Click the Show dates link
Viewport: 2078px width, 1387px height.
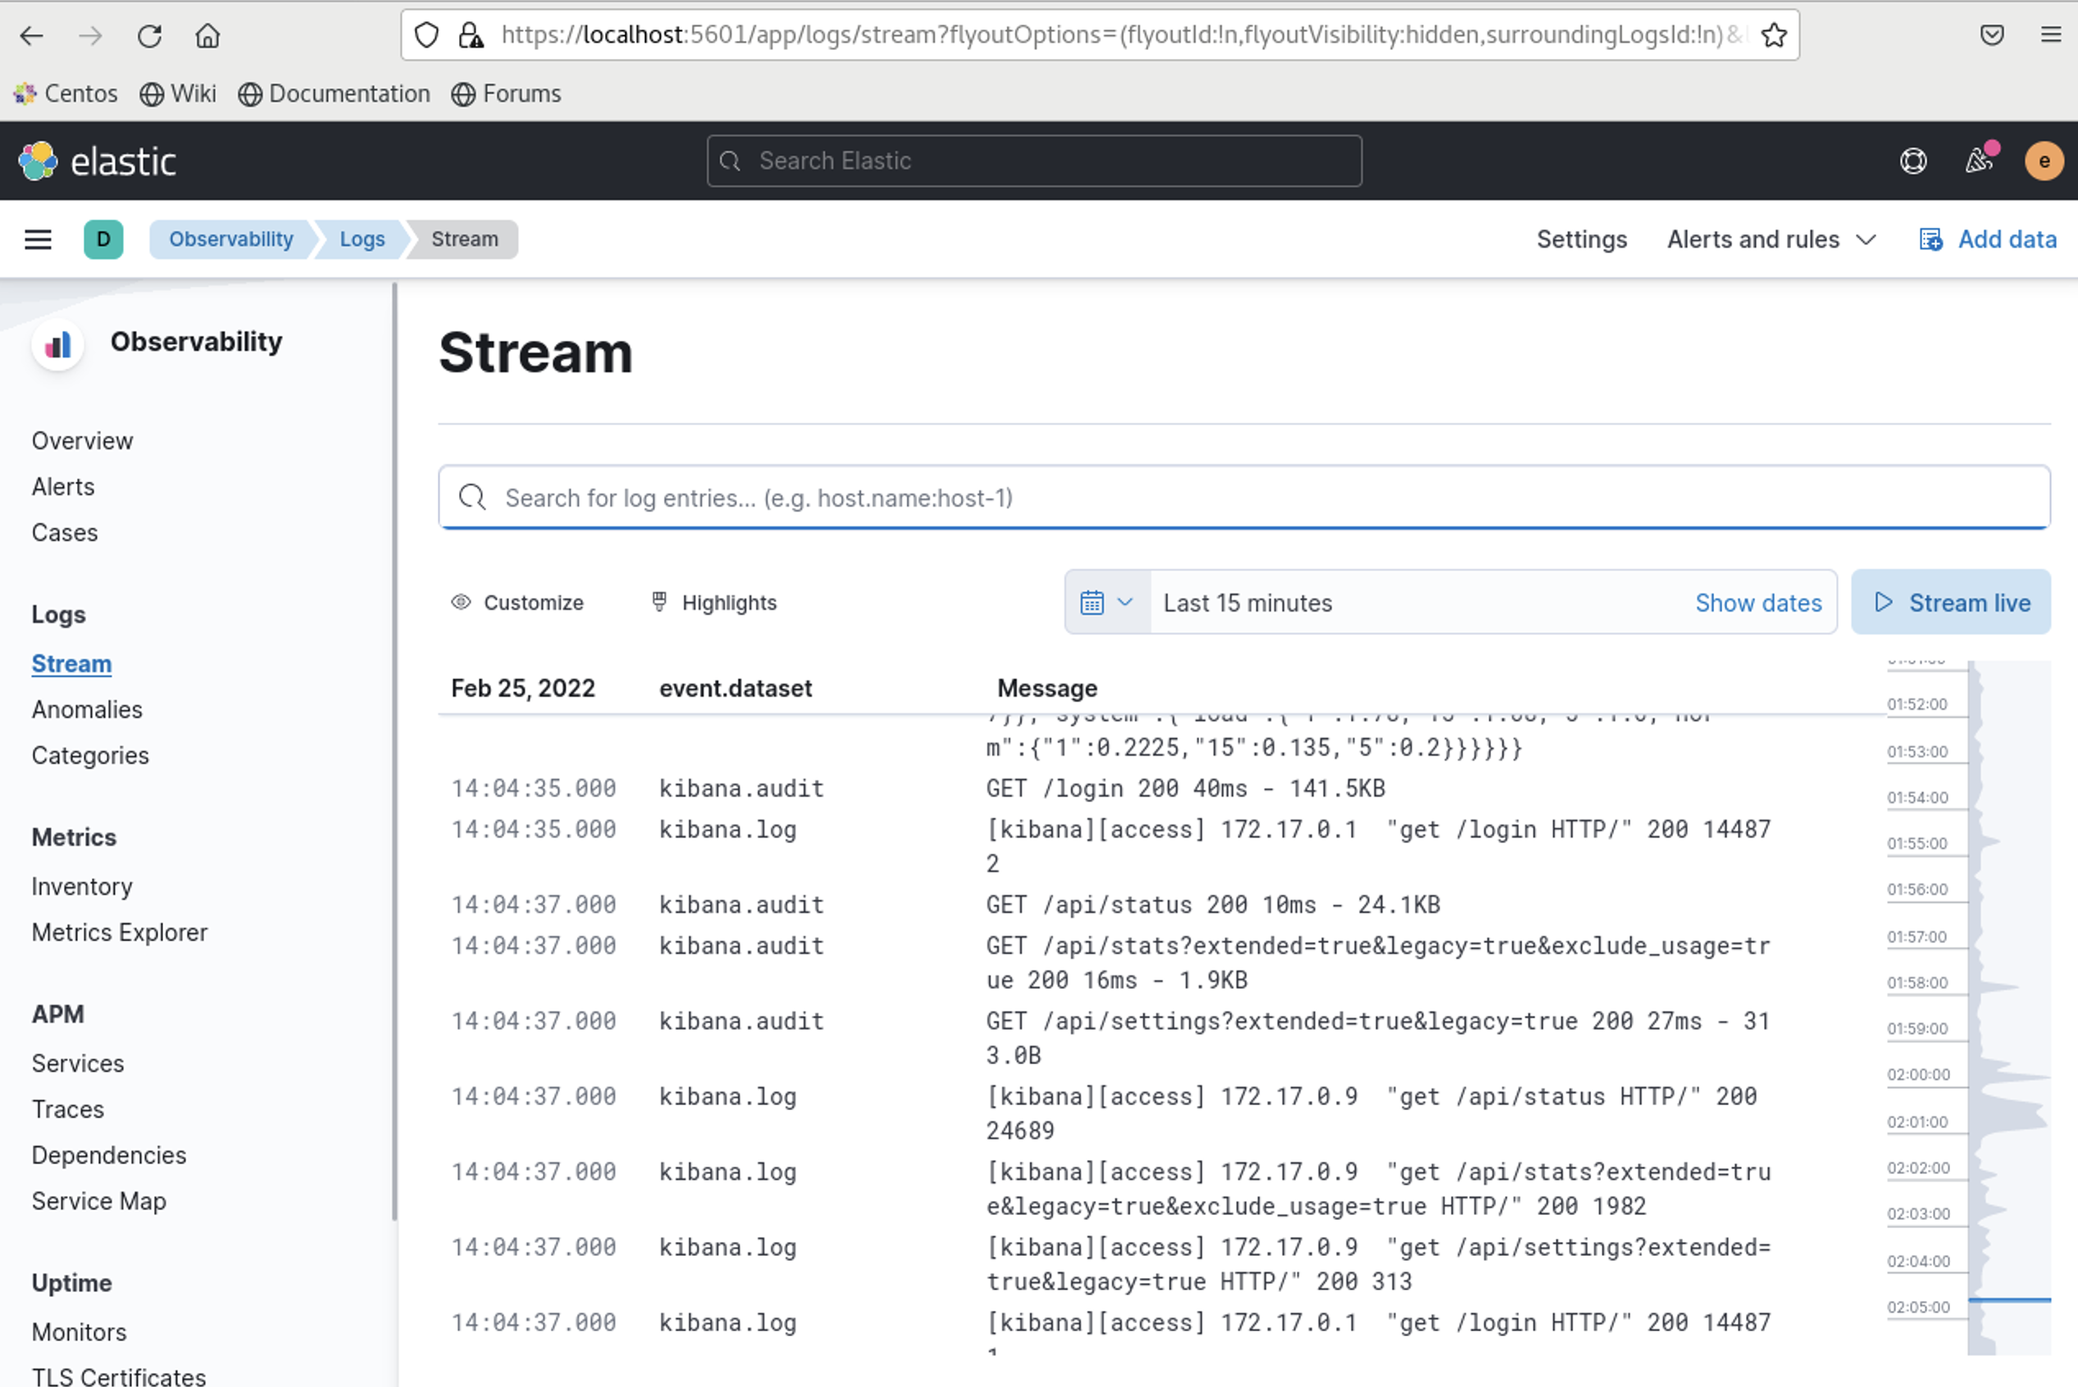(x=1757, y=603)
